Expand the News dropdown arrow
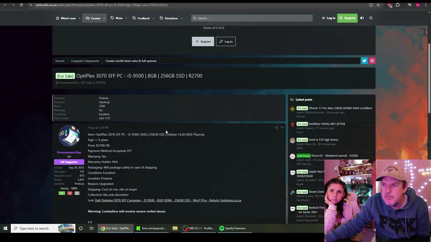431x242 pixels. (x=126, y=18)
